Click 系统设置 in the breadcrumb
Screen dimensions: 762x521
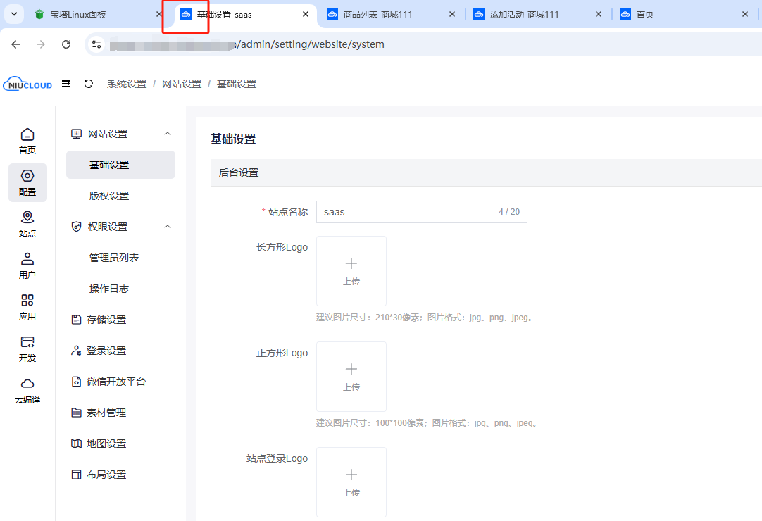point(127,84)
